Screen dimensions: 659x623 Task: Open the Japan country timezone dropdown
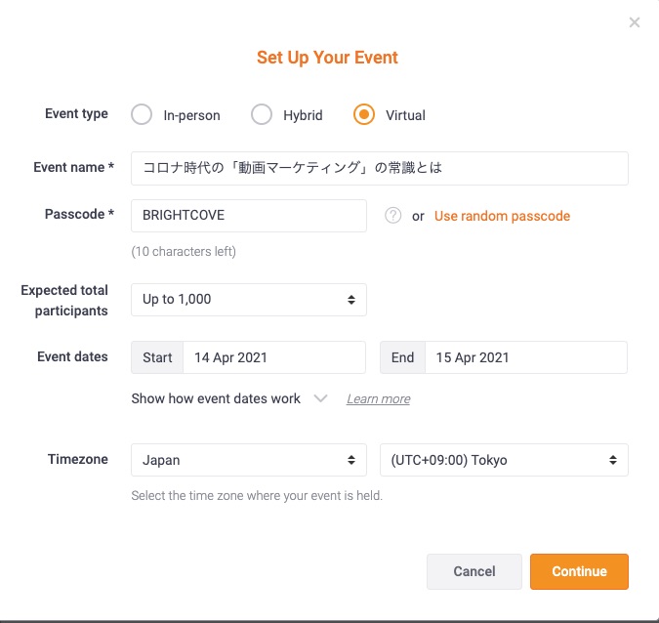tap(249, 460)
